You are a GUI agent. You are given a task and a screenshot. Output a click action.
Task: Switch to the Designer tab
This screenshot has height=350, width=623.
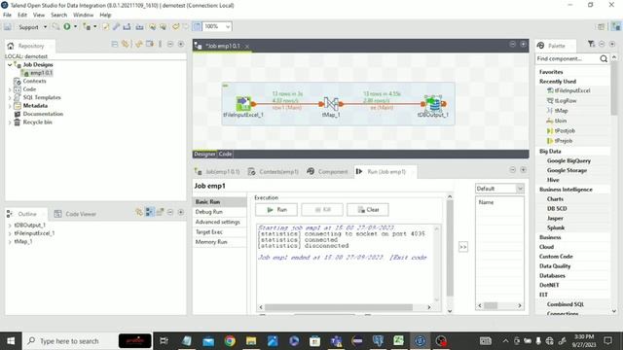(204, 154)
